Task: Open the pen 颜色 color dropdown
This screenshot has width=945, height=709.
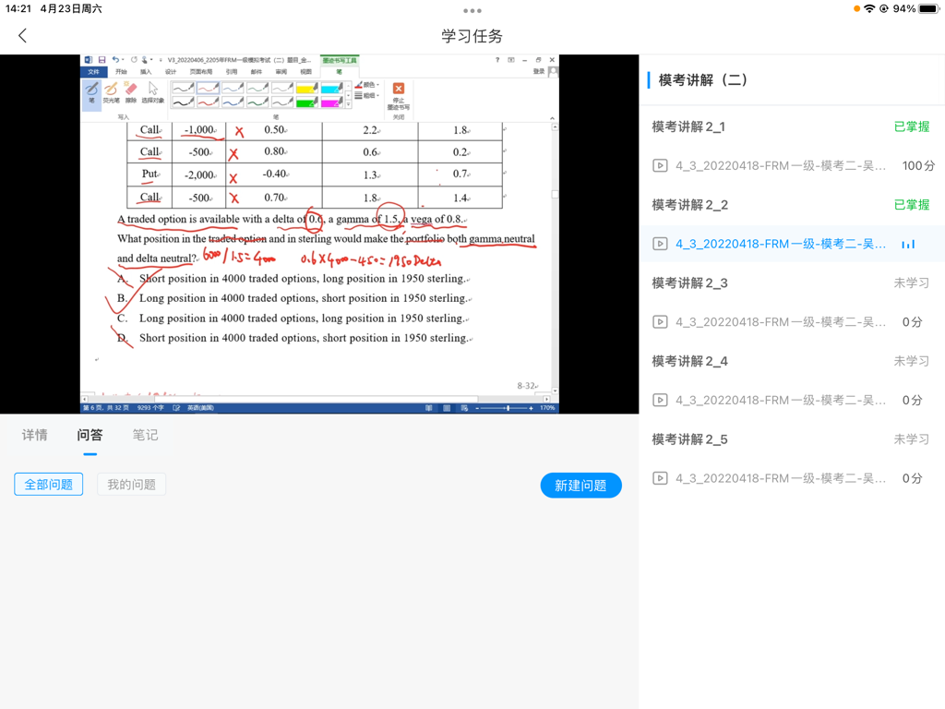Action: pyautogui.click(x=367, y=85)
